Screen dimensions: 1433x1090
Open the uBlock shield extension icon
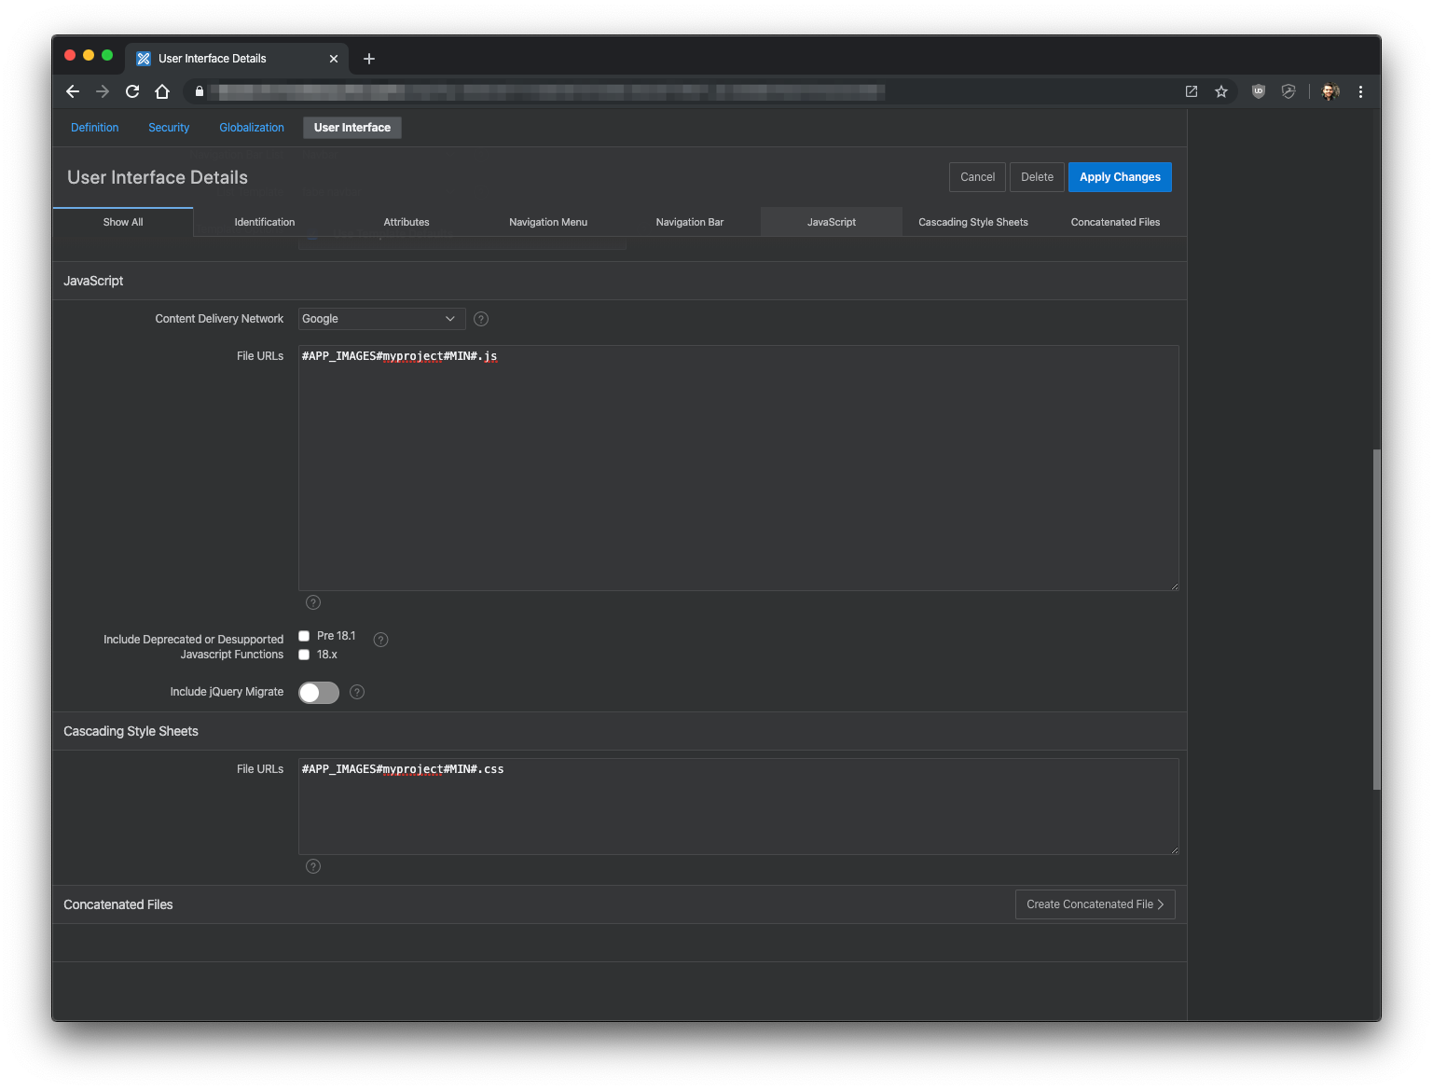pyautogui.click(x=1258, y=91)
